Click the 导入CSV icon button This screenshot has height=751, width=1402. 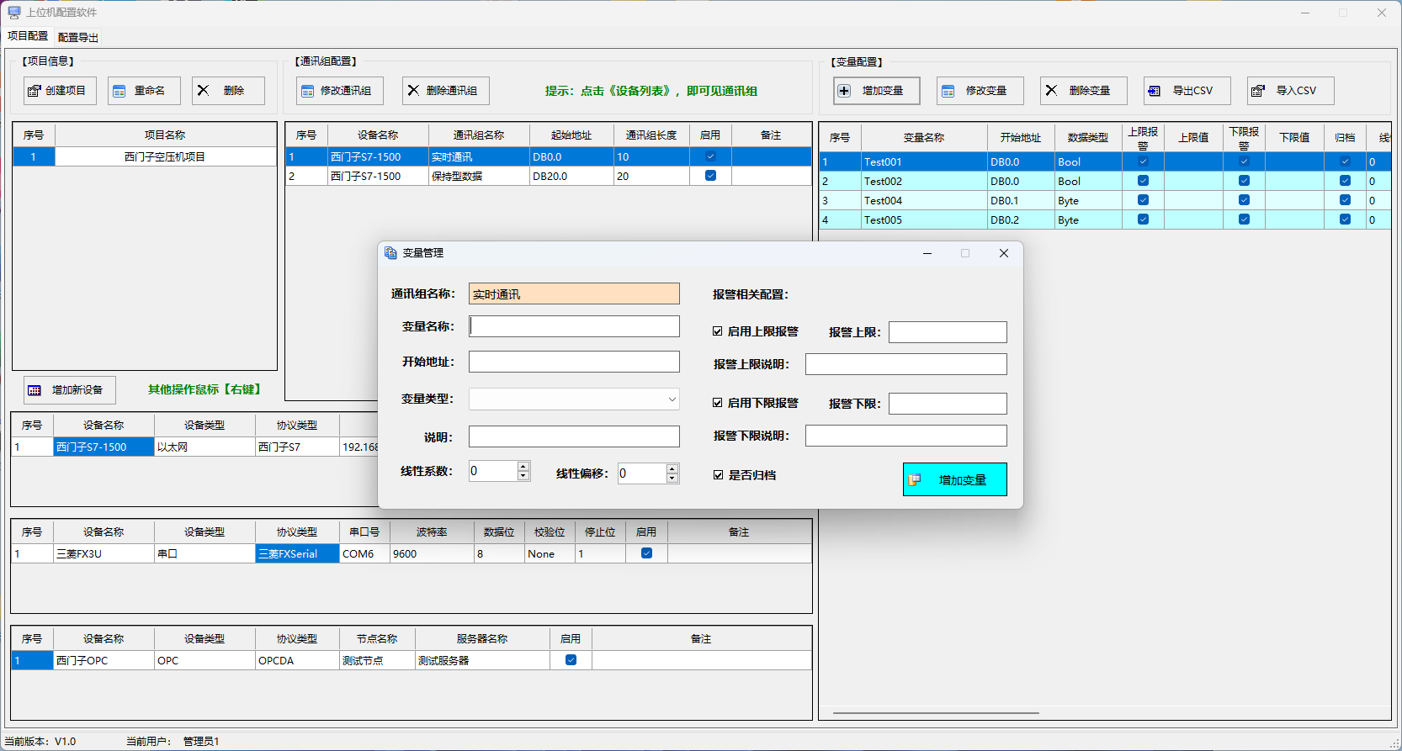click(x=1258, y=91)
